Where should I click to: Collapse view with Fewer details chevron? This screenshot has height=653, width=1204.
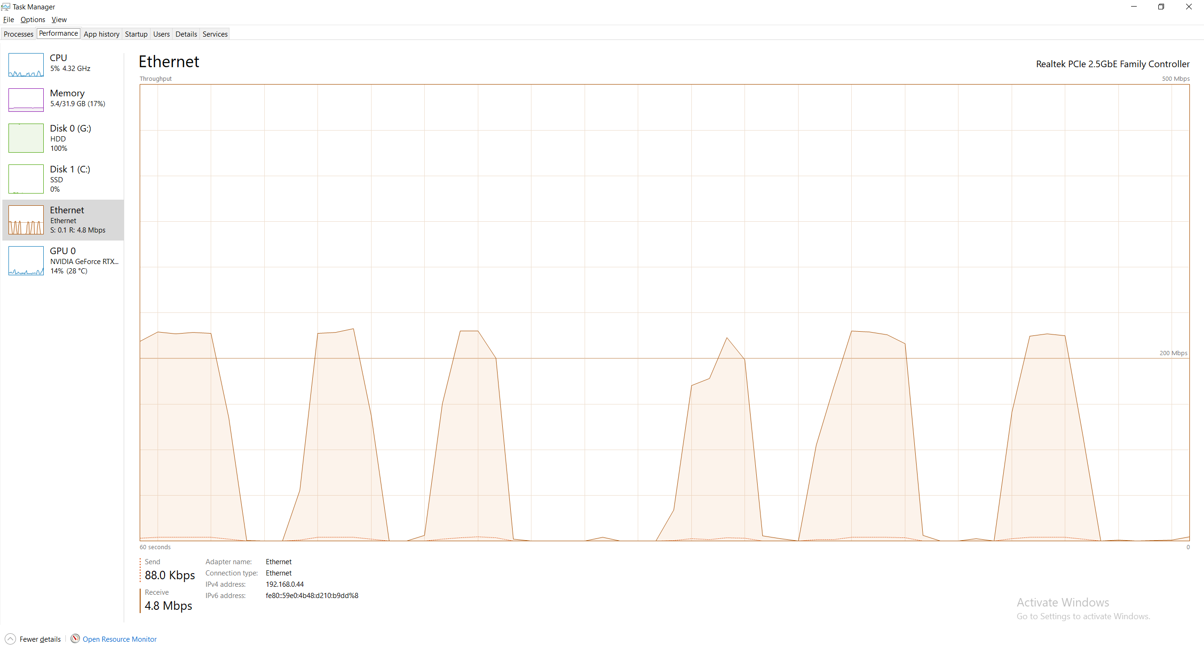click(10, 639)
